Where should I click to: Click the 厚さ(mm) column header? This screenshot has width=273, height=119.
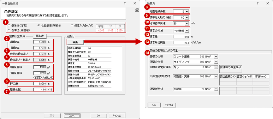(x=261, y=76)
